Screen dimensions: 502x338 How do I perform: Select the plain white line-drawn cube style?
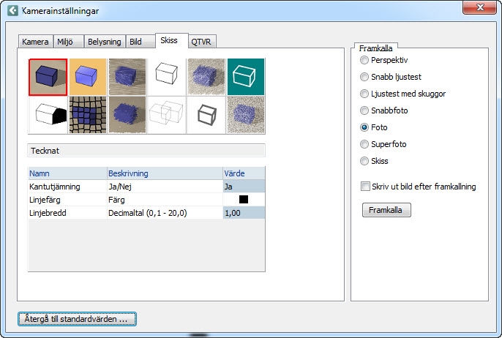click(x=167, y=77)
